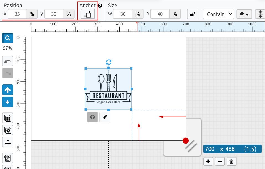Toggle the height percent unit button

point(175,14)
